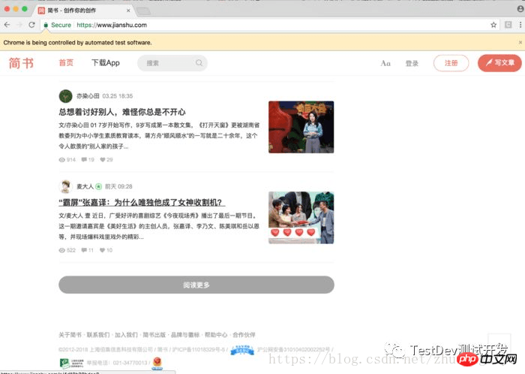Viewport: 525px width, 374px height.
Task: Open Chrome's three-dot menu
Action: click(520, 25)
